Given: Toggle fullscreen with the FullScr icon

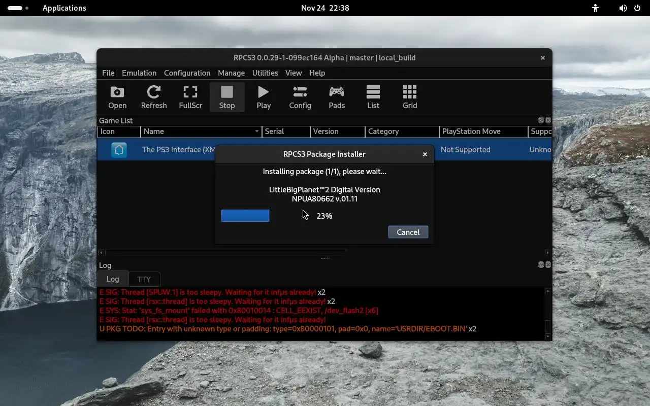Looking at the screenshot, I should [190, 97].
